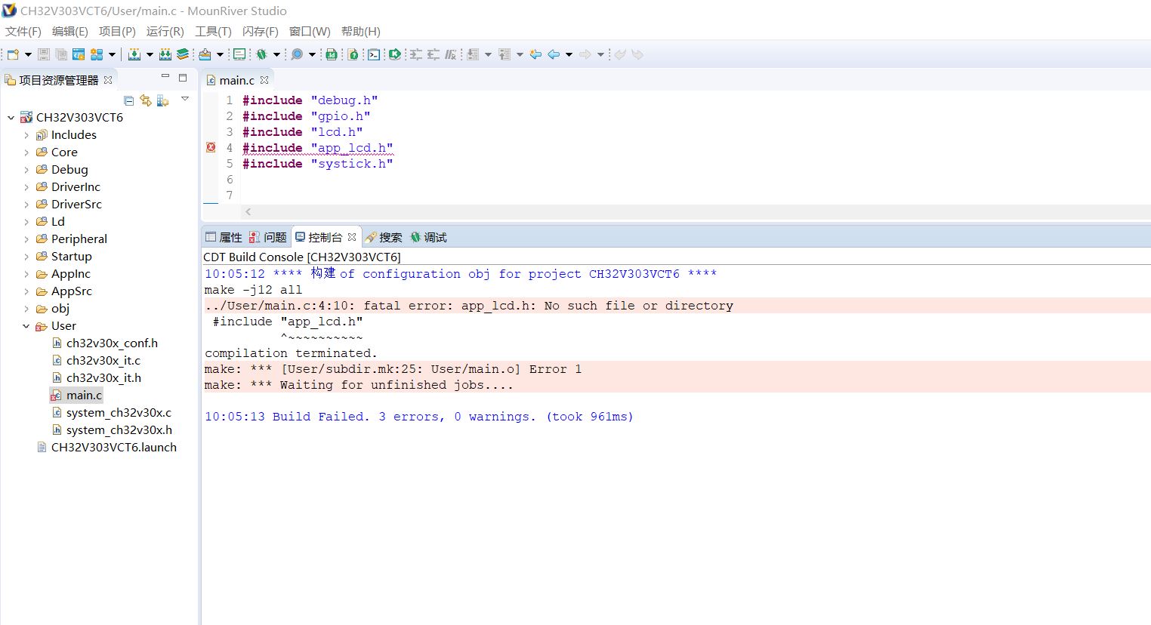Select the DriverSrc folder
Screen dimensions: 1151x625
pos(76,205)
